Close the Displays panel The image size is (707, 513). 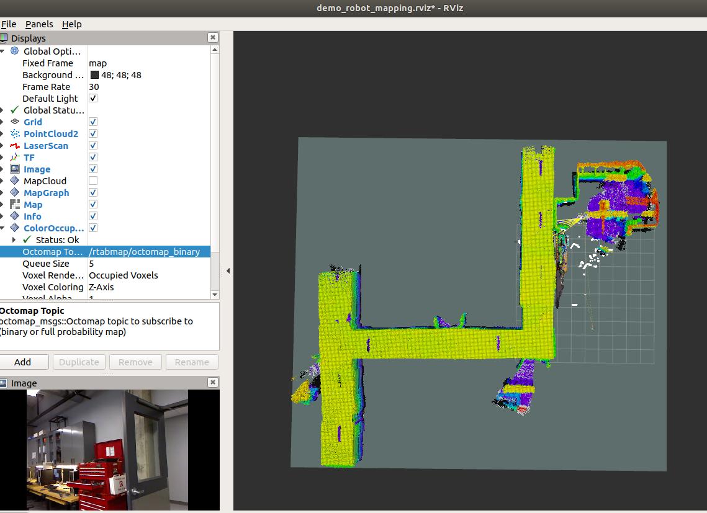point(212,38)
